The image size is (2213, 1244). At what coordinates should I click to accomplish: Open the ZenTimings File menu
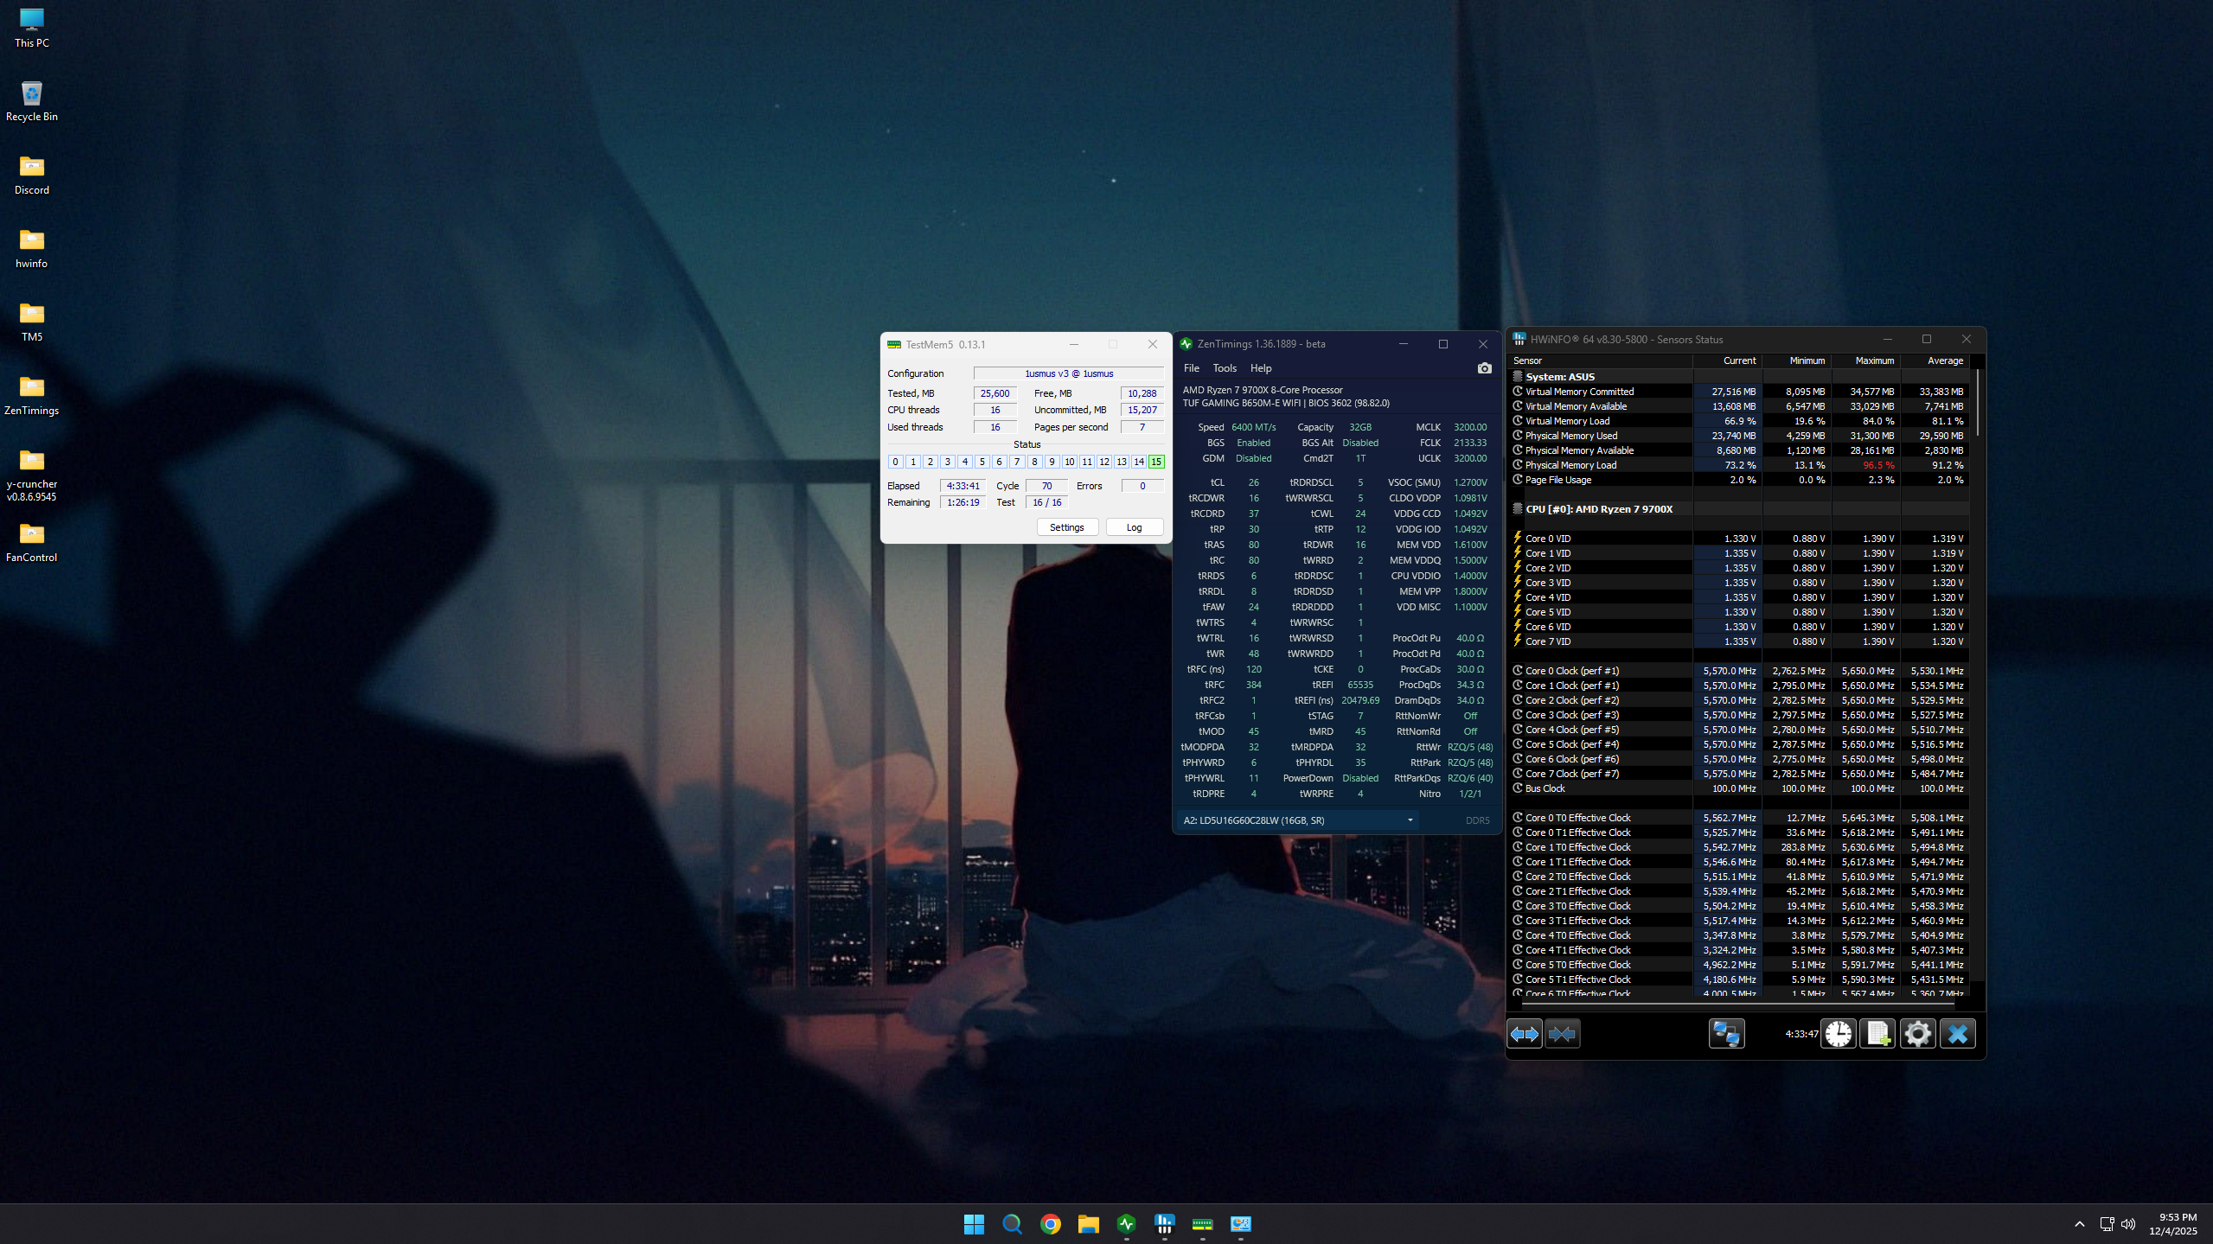(x=1191, y=368)
